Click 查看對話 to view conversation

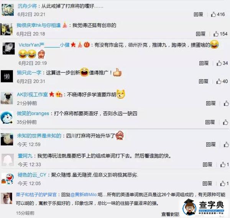170,214
